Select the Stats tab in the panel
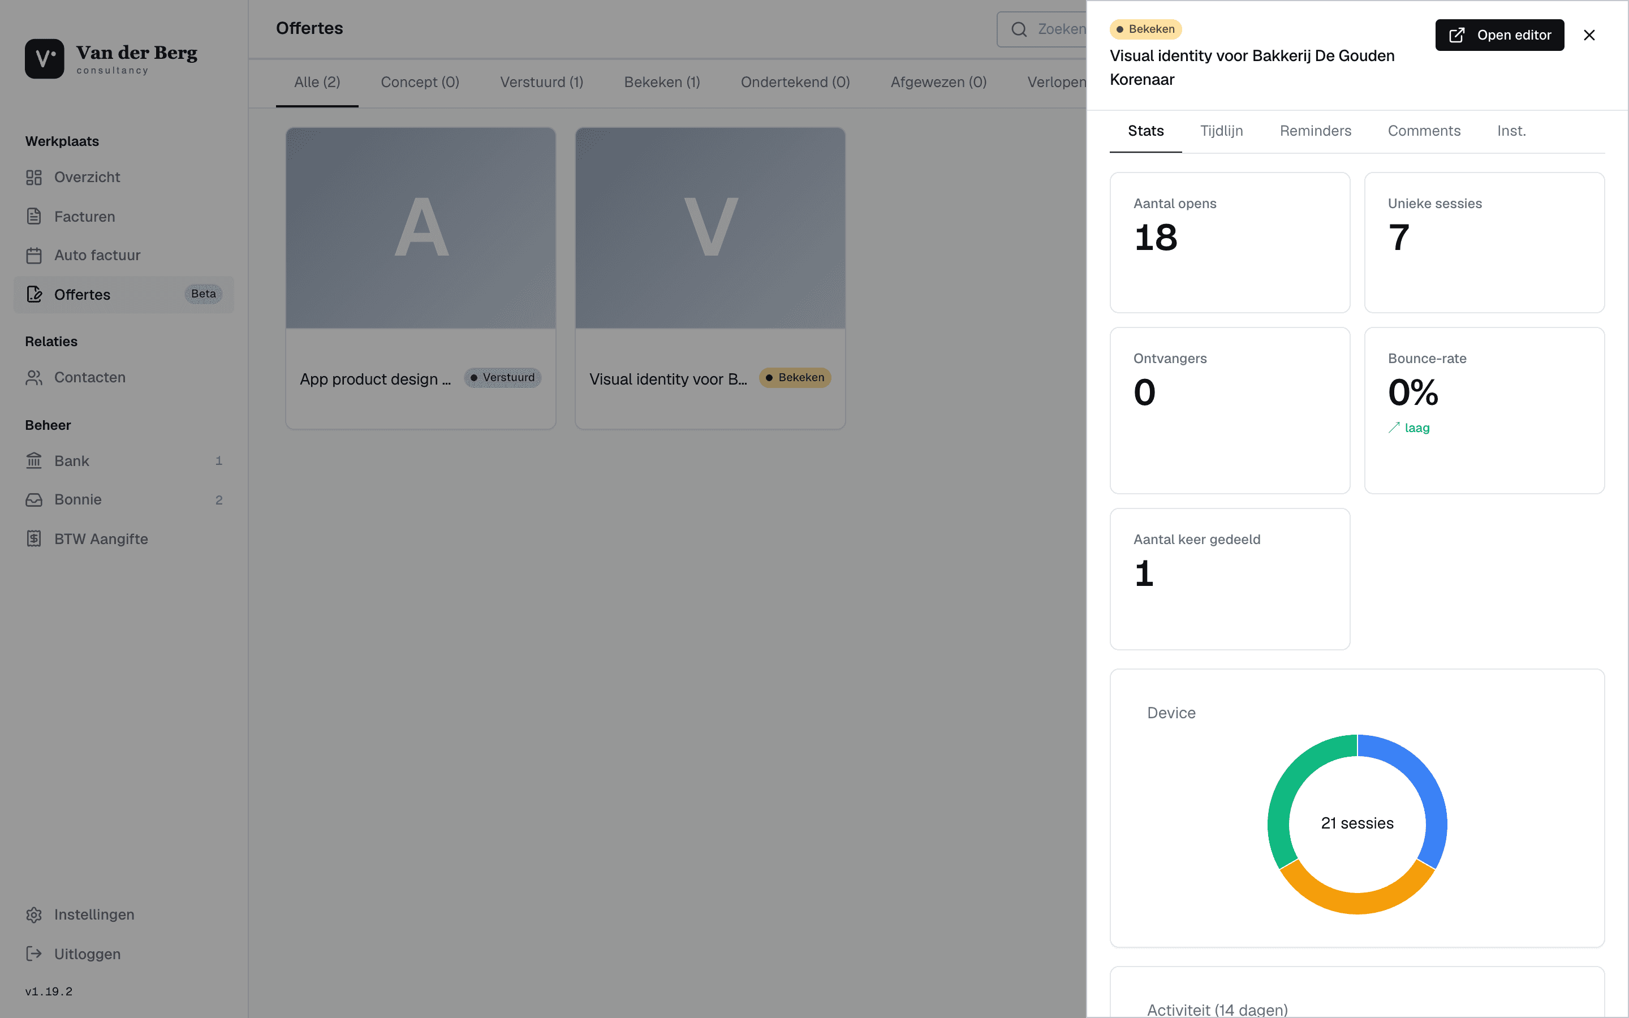 pos(1146,131)
